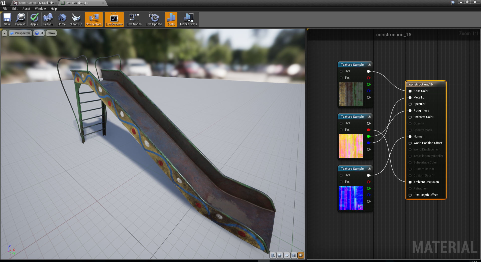The width and height of the screenshot is (481, 262).
Task: Click the Home toolbar icon
Action: (62, 19)
